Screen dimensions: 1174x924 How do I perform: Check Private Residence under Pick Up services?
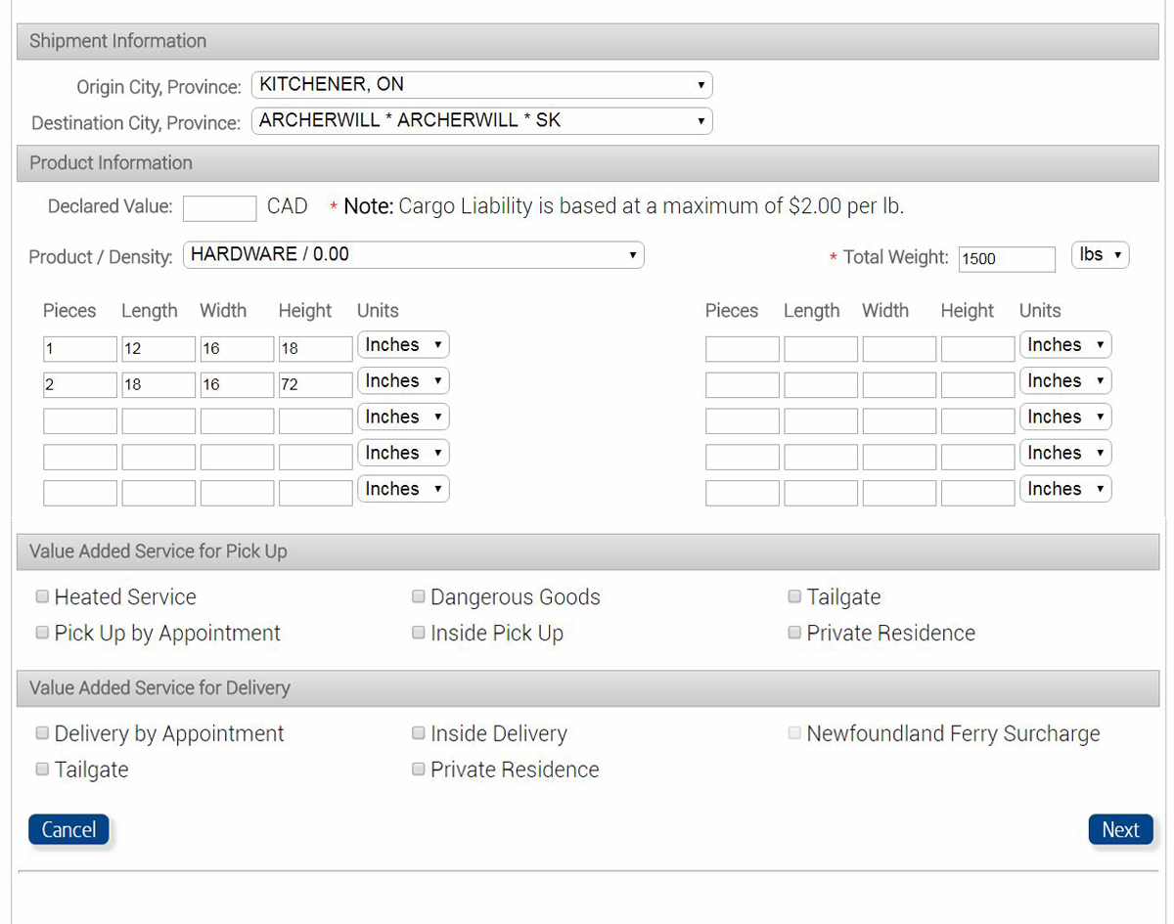click(794, 633)
